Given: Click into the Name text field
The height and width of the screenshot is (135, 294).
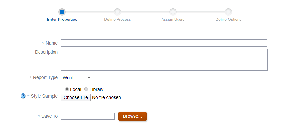Looking at the screenshot, I should (x=164, y=43).
